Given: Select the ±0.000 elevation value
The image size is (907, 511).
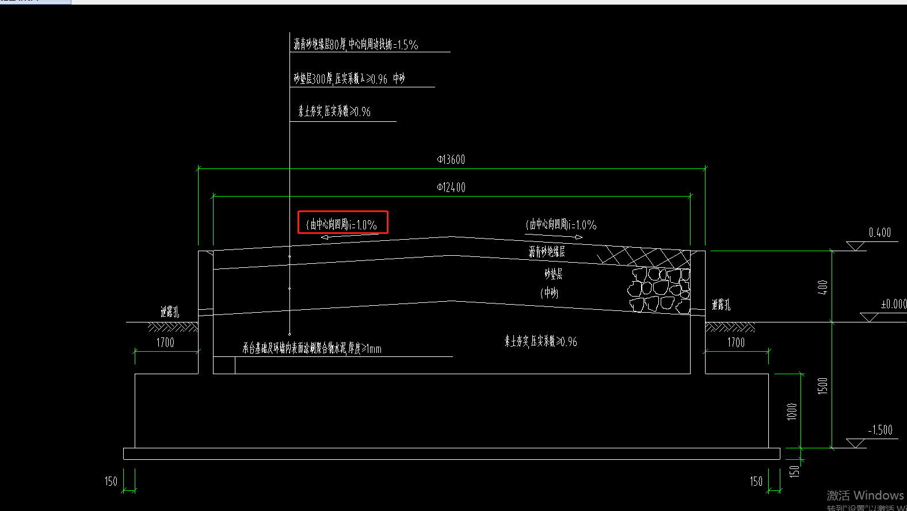Looking at the screenshot, I should click(894, 303).
